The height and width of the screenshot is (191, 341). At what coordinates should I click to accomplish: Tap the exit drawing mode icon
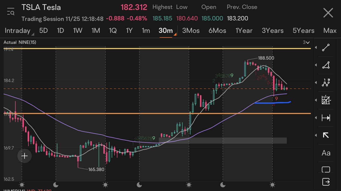point(326,182)
